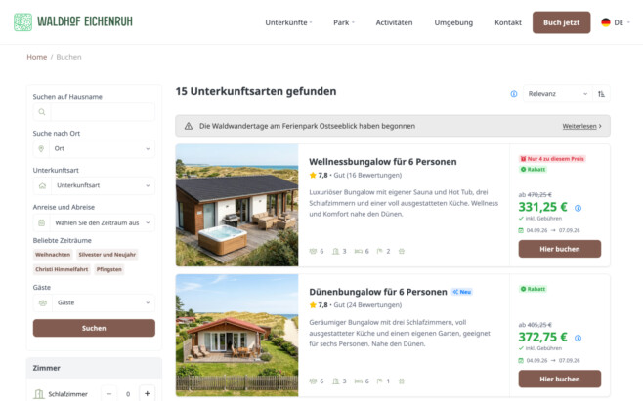The width and height of the screenshot is (643, 401).
Task: Click the star rating icon of the Dünenbungalow
Action: coord(313,305)
